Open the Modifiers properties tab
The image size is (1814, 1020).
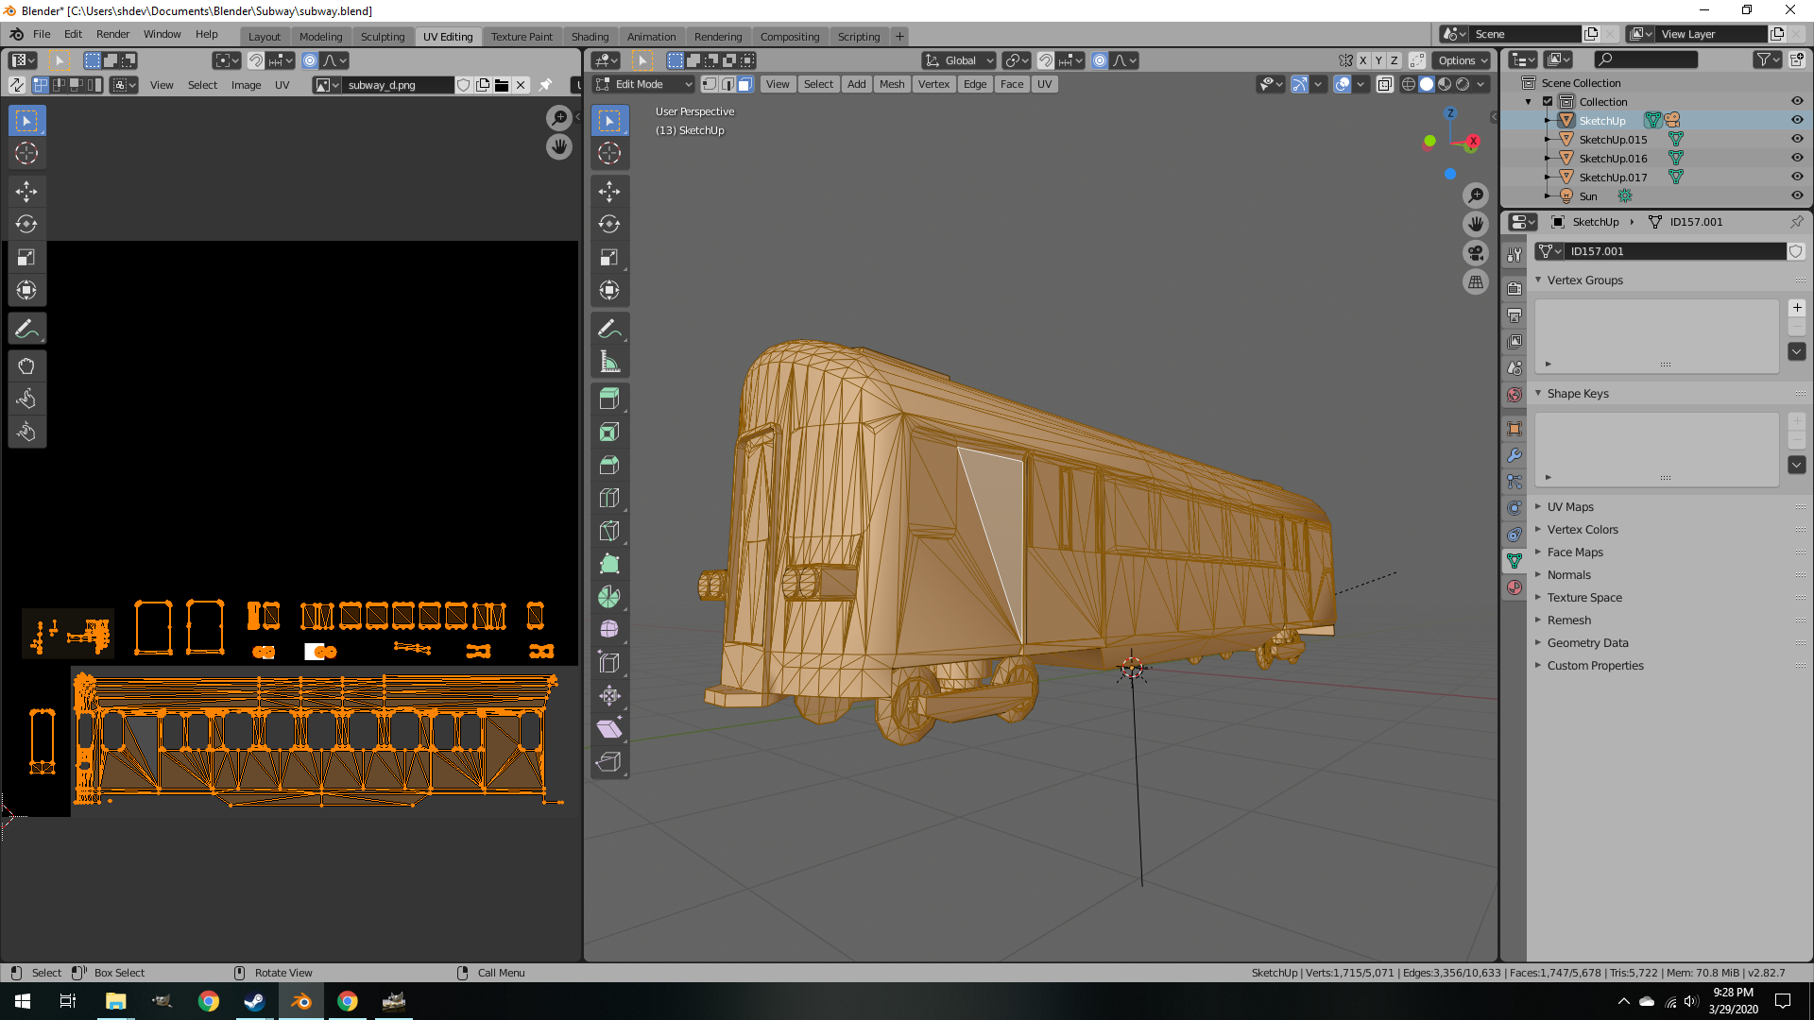click(x=1515, y=455)
